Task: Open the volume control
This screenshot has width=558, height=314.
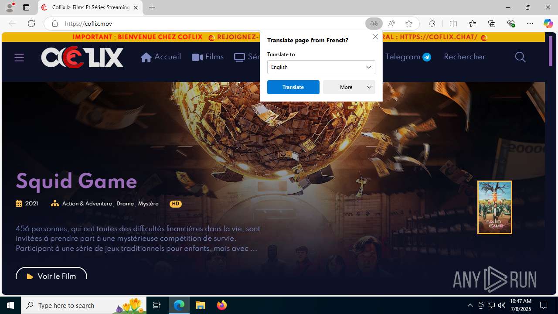Action: (x=502, y=305)
